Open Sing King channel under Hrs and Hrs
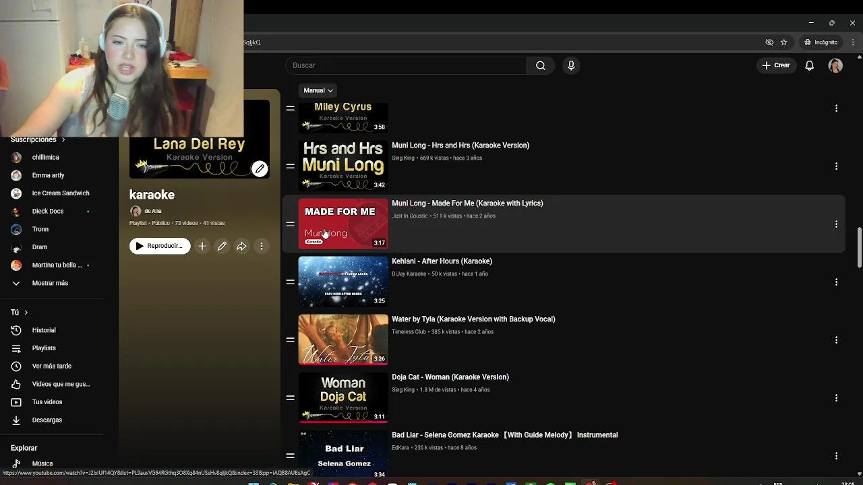 tap(403, 158)
